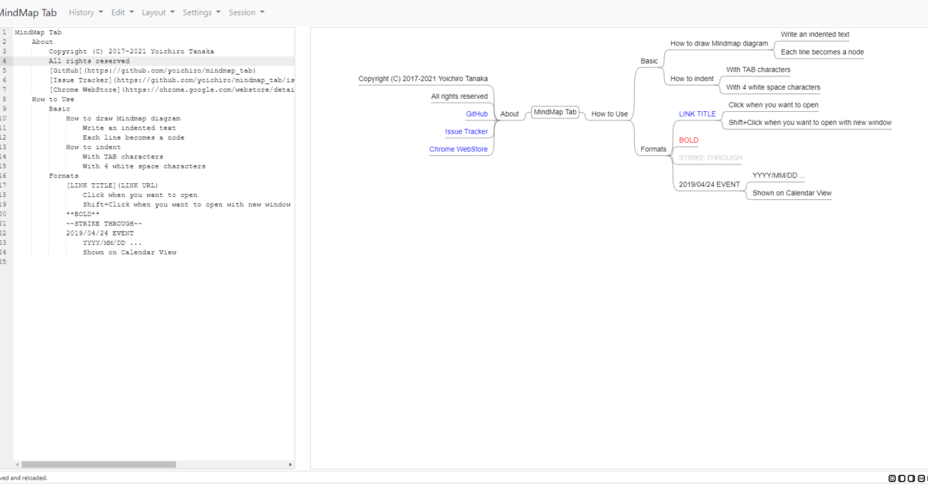Open the Settings dropdown menu

coord(201,12)
